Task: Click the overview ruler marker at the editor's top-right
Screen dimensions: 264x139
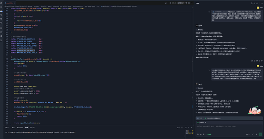Action: 192,8
